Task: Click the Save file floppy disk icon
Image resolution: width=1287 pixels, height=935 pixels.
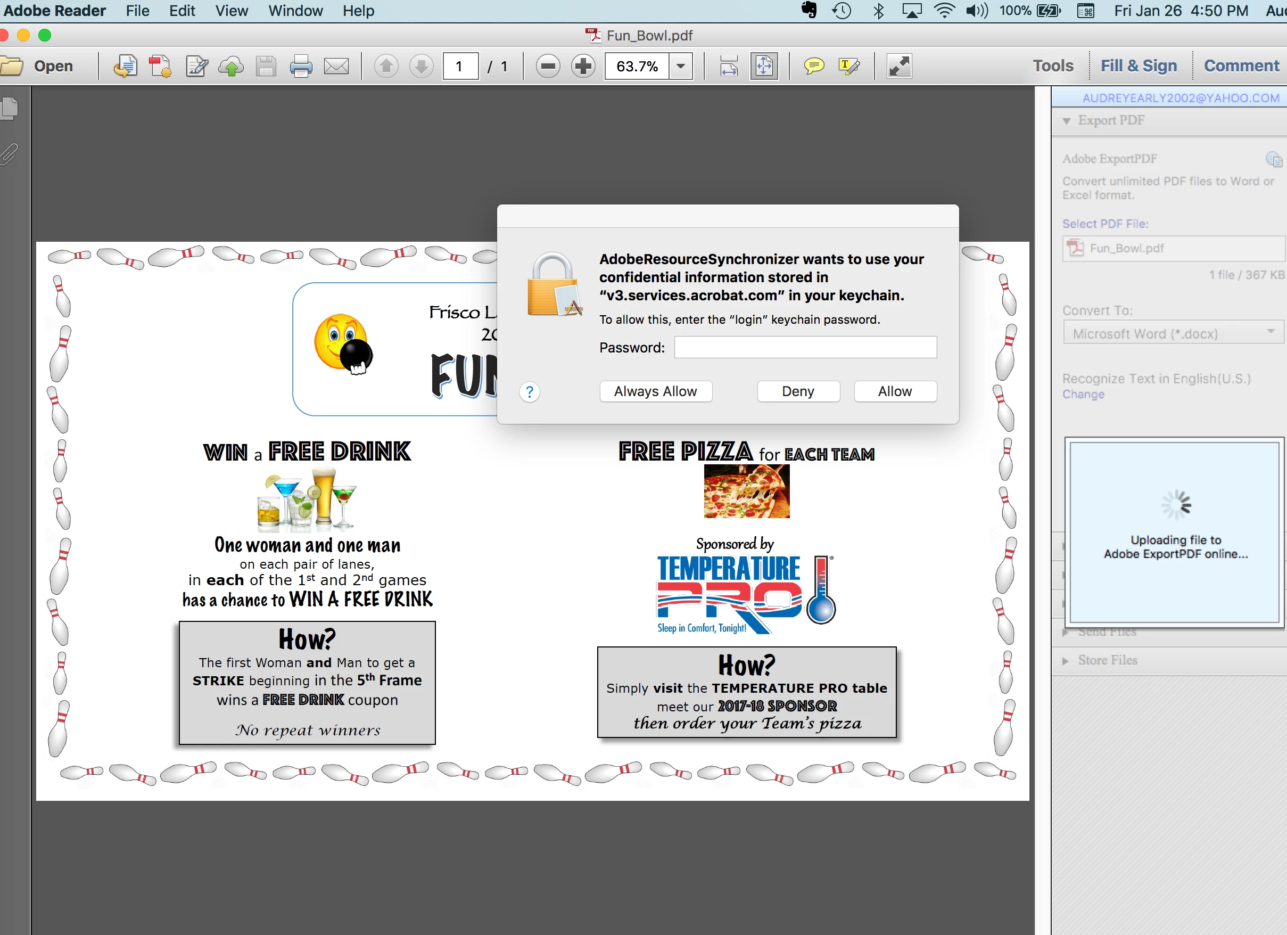Action: [x=266, y=67]
